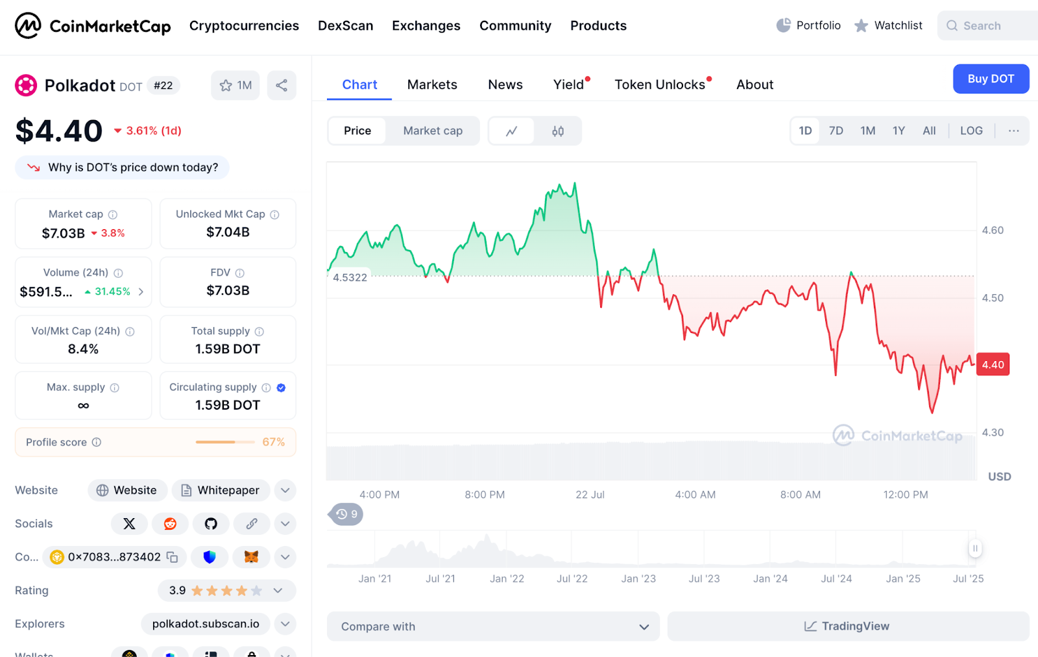Screen dimensions: 1038x657
Task: Add token to MetaMask fox icon
Action: [x=251, y=557]
